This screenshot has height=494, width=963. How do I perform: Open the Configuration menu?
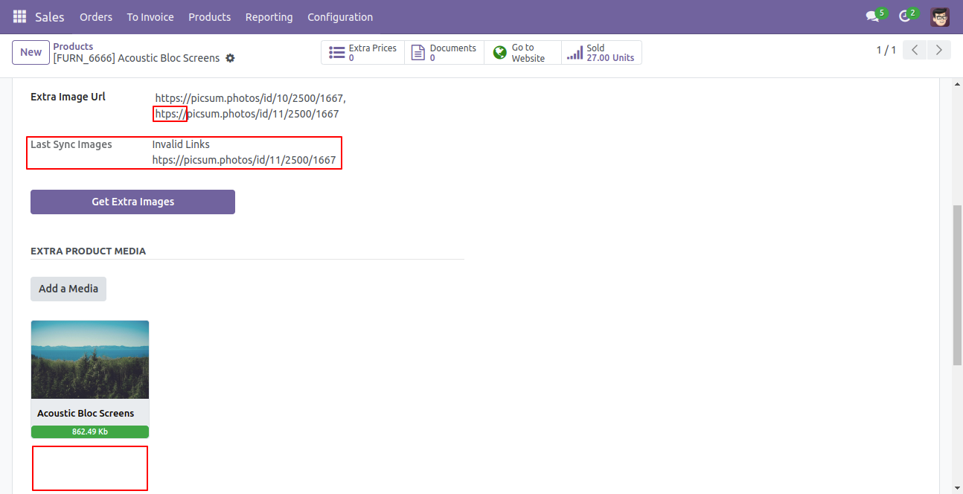(340, 16)
